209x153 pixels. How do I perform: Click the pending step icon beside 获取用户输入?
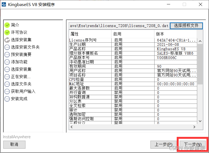[x=7, y=92]
